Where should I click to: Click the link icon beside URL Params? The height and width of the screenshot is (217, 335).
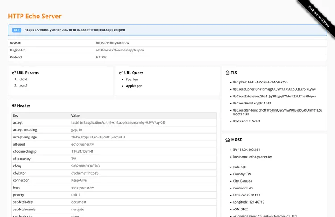coord(14,72)
